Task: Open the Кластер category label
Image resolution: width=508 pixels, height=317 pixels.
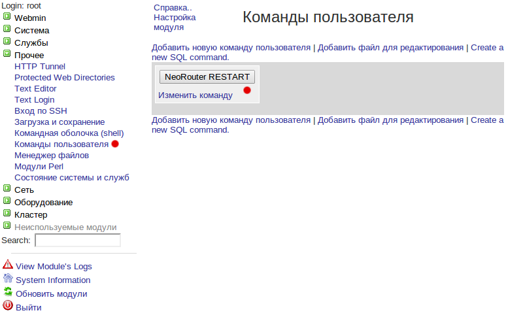Action: point(31,214)
